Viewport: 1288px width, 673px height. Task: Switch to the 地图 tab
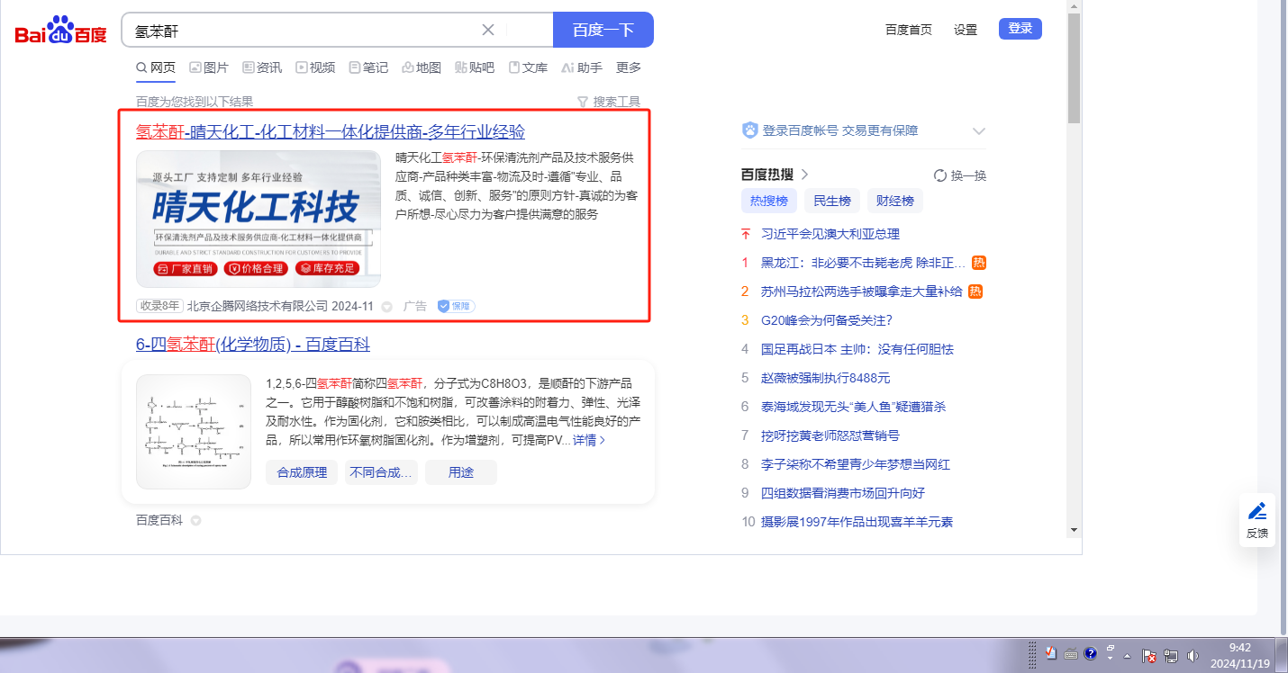(422, 67)
